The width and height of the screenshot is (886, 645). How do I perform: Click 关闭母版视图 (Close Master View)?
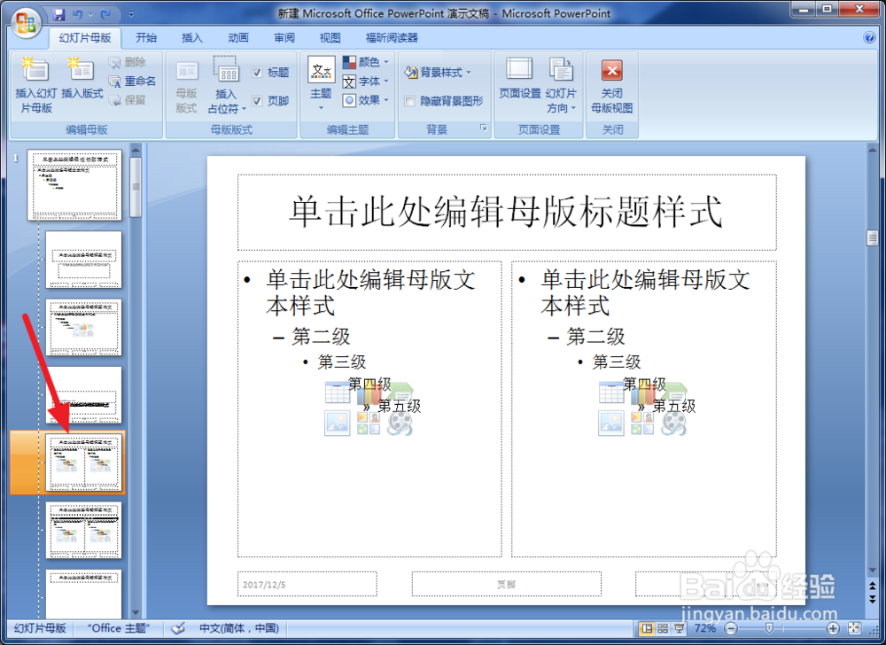[x=611, y=82]
